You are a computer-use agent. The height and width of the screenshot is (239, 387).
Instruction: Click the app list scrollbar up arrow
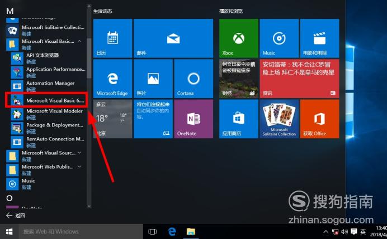89,6
